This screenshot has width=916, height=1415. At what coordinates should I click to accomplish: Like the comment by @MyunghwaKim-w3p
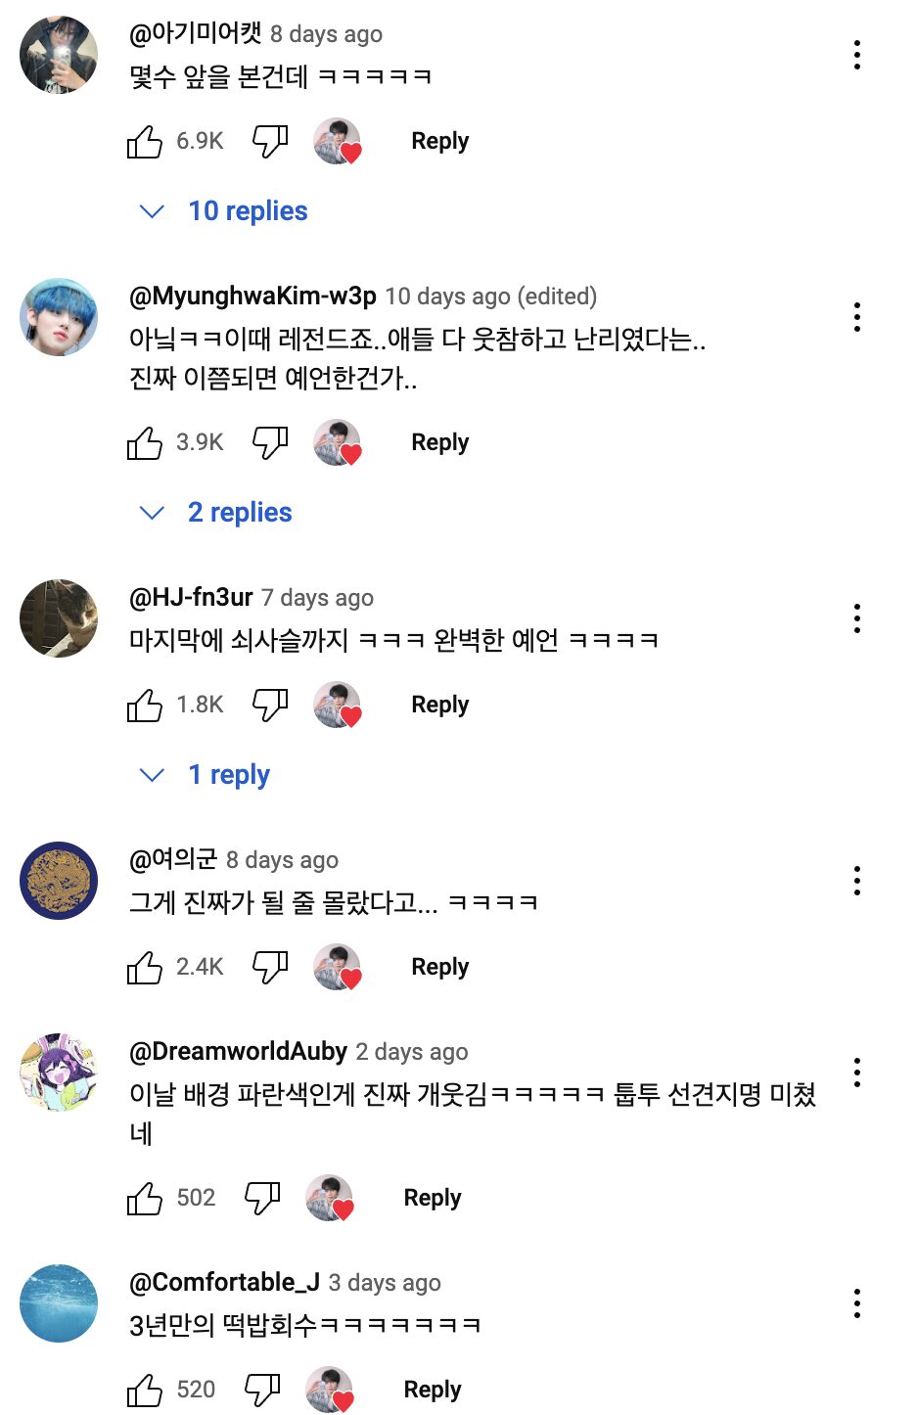[145, 443]
